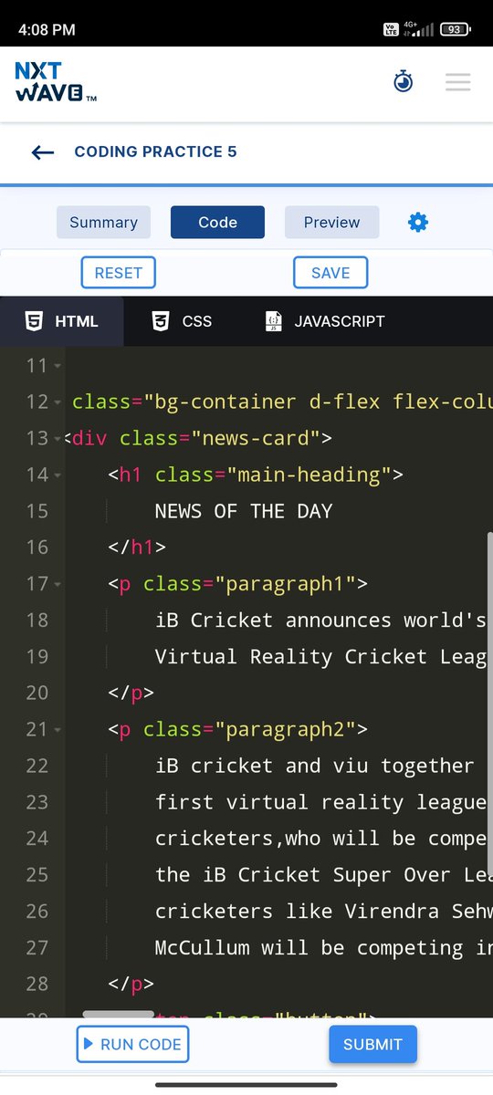
Task: Collapse paragraph2 block at line 21
Action: 58,730
